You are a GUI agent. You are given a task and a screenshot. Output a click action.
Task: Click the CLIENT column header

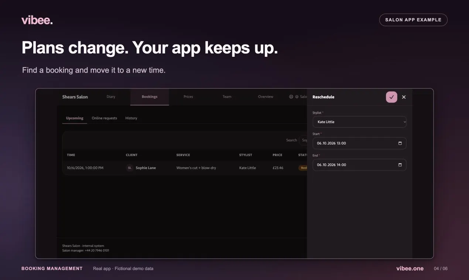click(131, 155)
